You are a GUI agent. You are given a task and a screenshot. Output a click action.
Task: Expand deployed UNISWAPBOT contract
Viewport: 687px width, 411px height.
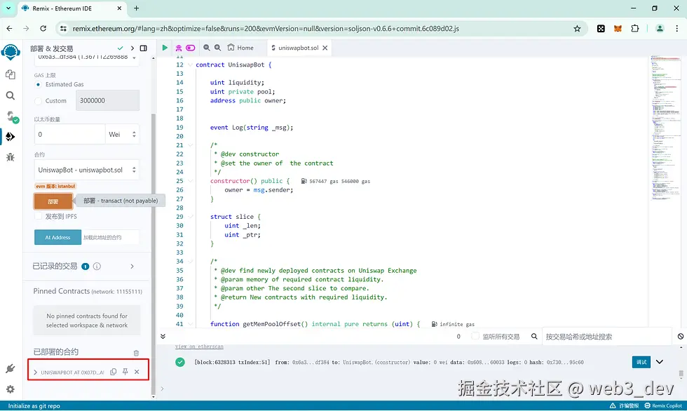[36, 372]
